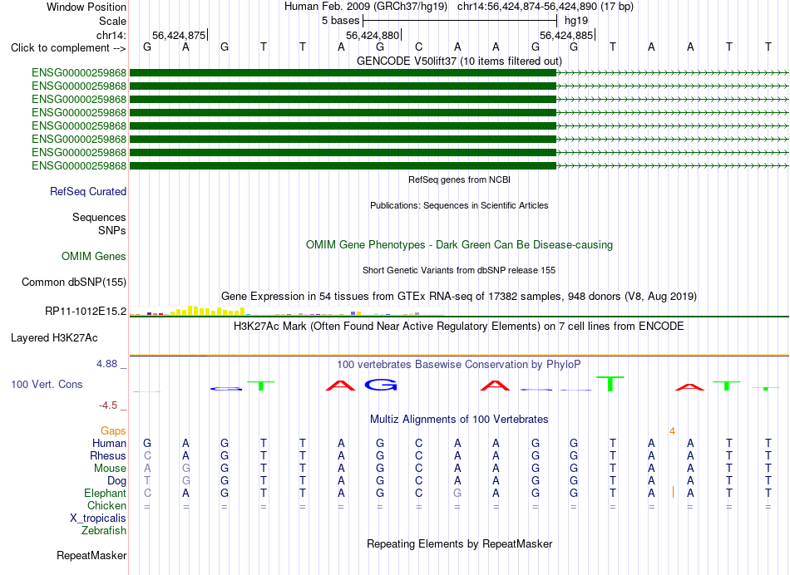Image resolution: width=790 pixels, height=575 pixels.
Task: Open the 100 Vert. Cons track label
Action: pos(47,384)
